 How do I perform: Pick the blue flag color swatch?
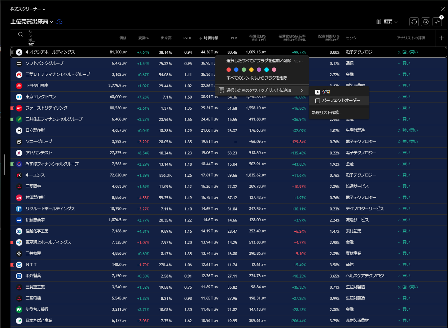point(236,70)
